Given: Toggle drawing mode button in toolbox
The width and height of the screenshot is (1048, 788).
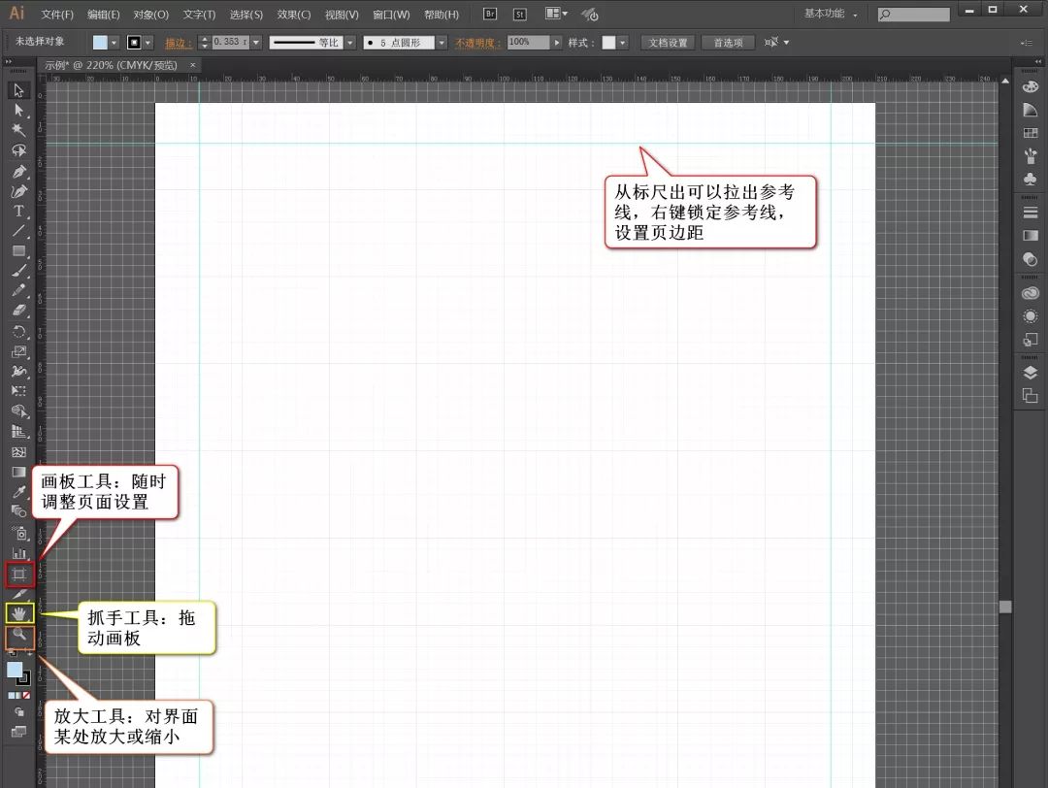Looking at the screenshot, I should point(18,712).
